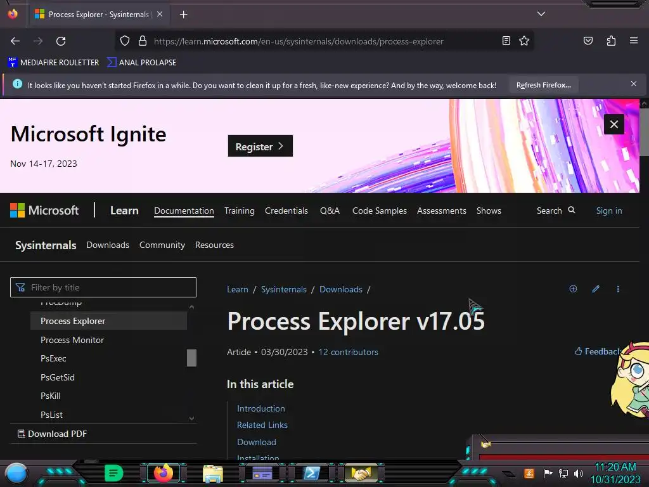Select PsGetSid in the sidebar tree
Image resolution: width=649 pixels, height=487 pixels.
(58, 377)
